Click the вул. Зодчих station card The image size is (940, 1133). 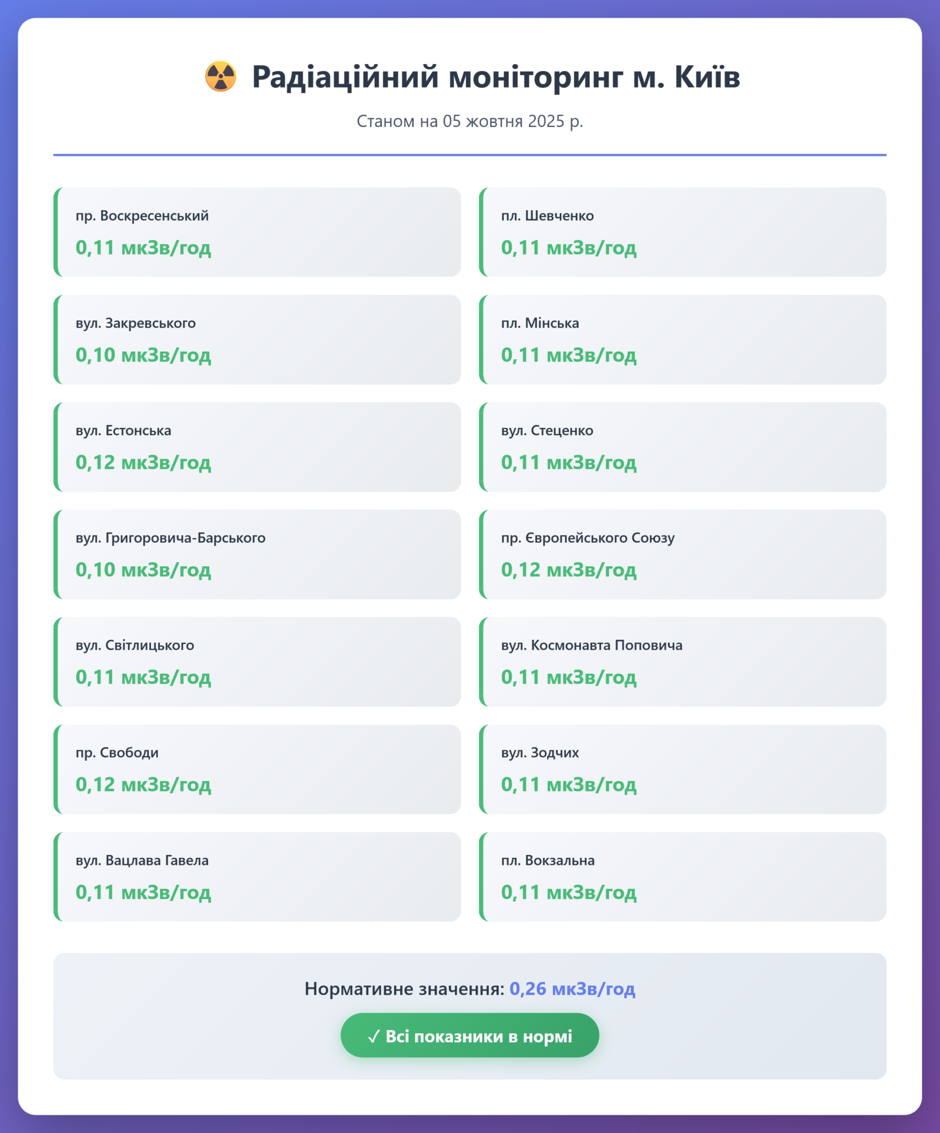(x=683, y=769)
